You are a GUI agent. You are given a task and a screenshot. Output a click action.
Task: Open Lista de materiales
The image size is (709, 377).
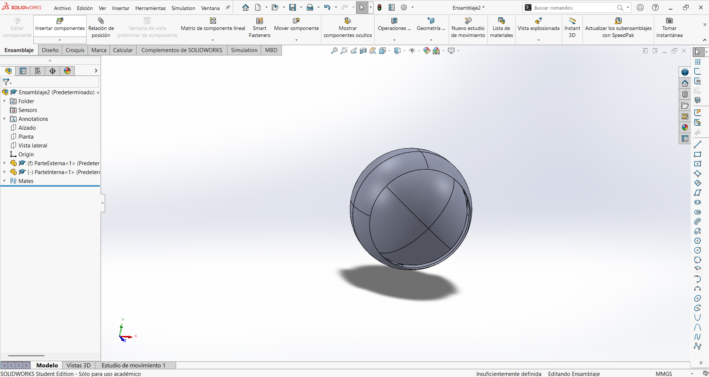tap(501, 28)
